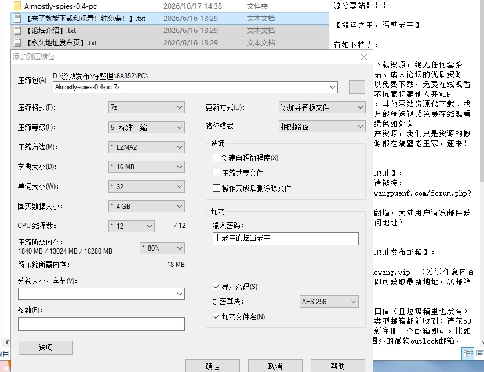Click the 【永久地址发布页】.txt file icon
484x372 pixels.
[x=17, y=42]
